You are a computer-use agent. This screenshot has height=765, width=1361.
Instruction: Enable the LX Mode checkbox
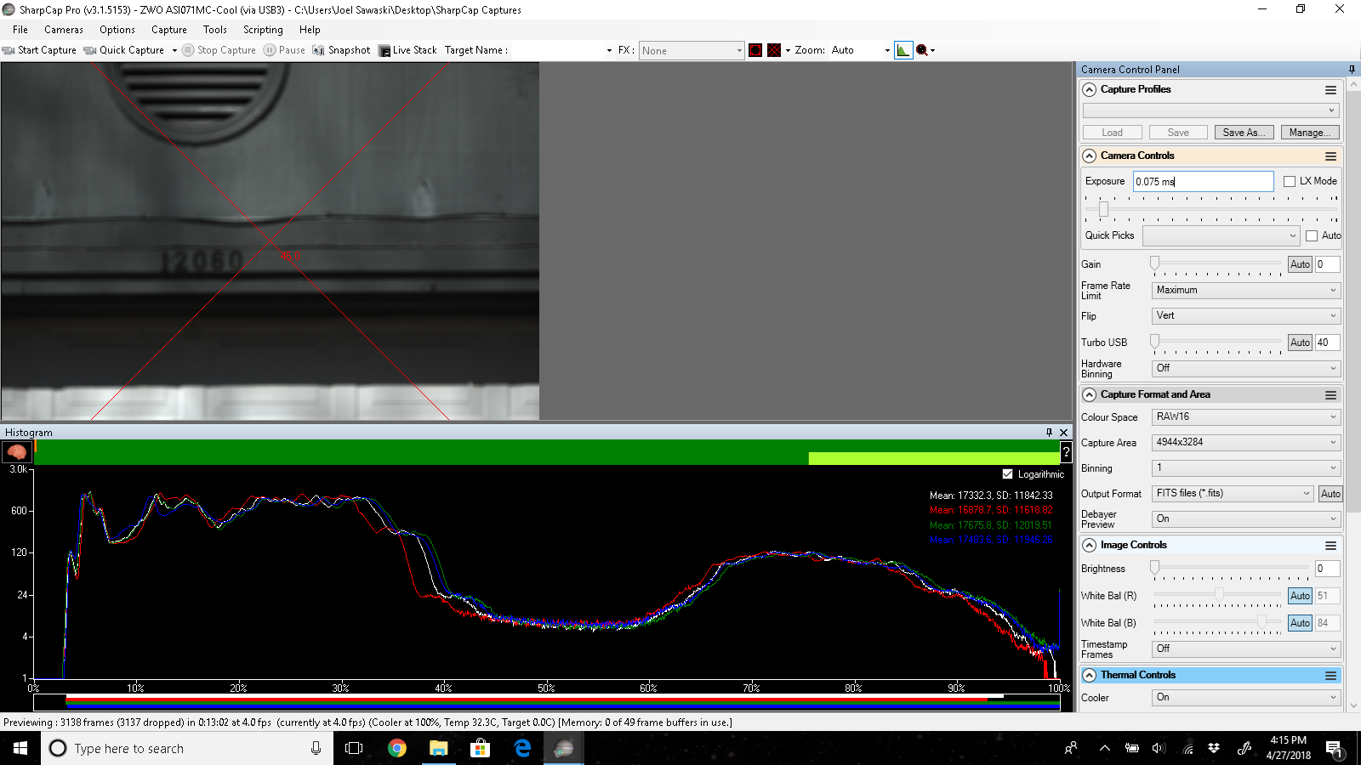[1290, 181]
